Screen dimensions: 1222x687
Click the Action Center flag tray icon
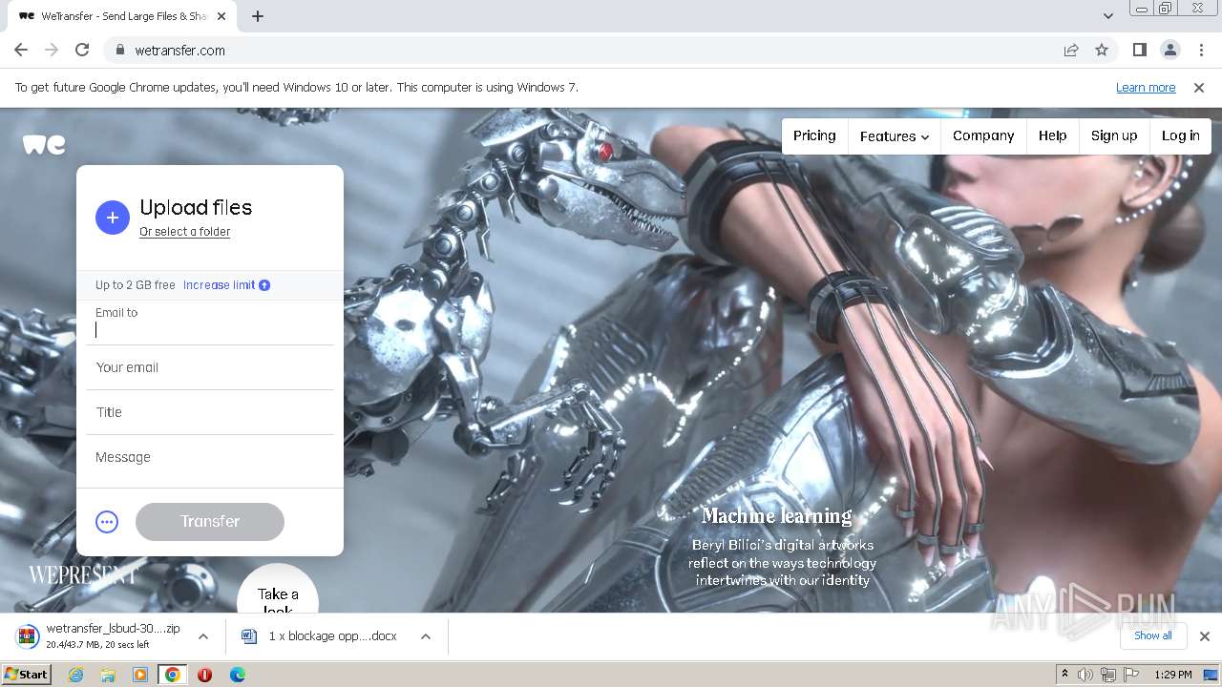pos(1131,675)
